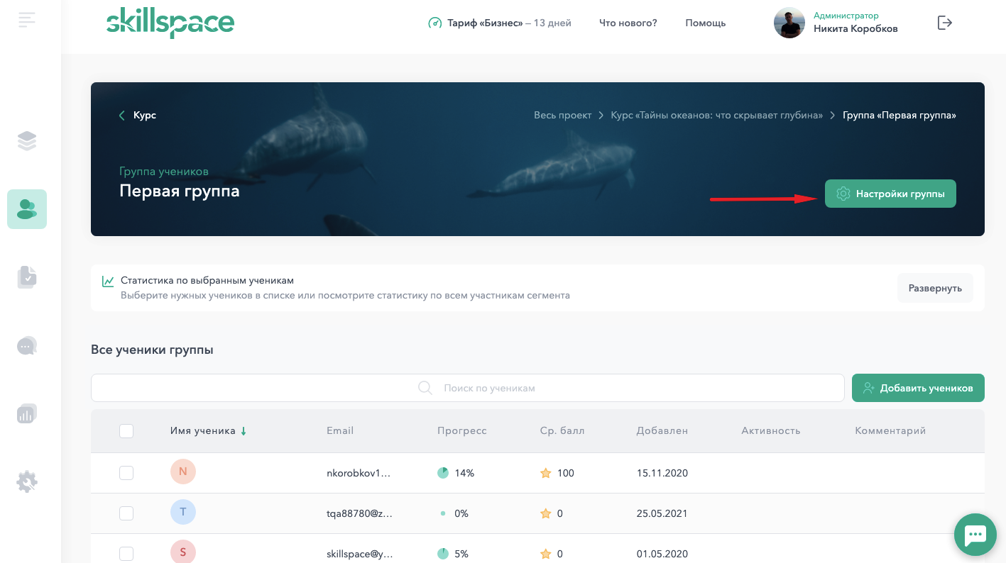Click the "Добавить учеников" button
This screenshot has height=563, width=1006.
coord(918,388)
